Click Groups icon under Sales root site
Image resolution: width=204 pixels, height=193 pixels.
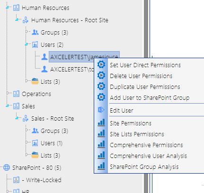[x=35, y=131]
